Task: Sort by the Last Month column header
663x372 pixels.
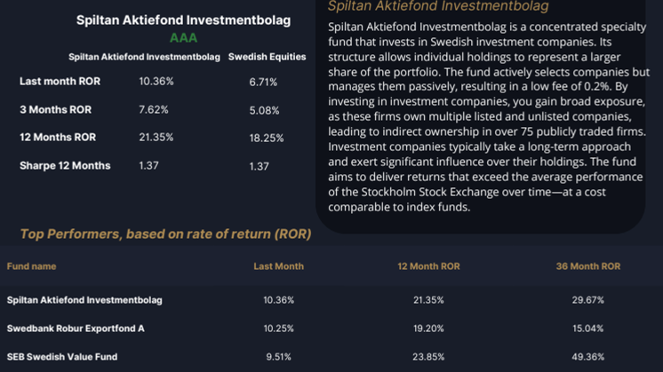Action: 278,266
